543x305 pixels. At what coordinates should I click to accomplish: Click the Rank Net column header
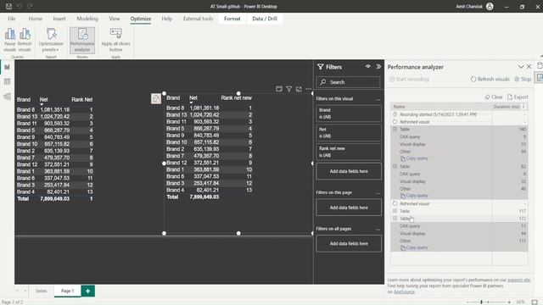[x=82, y=100]
